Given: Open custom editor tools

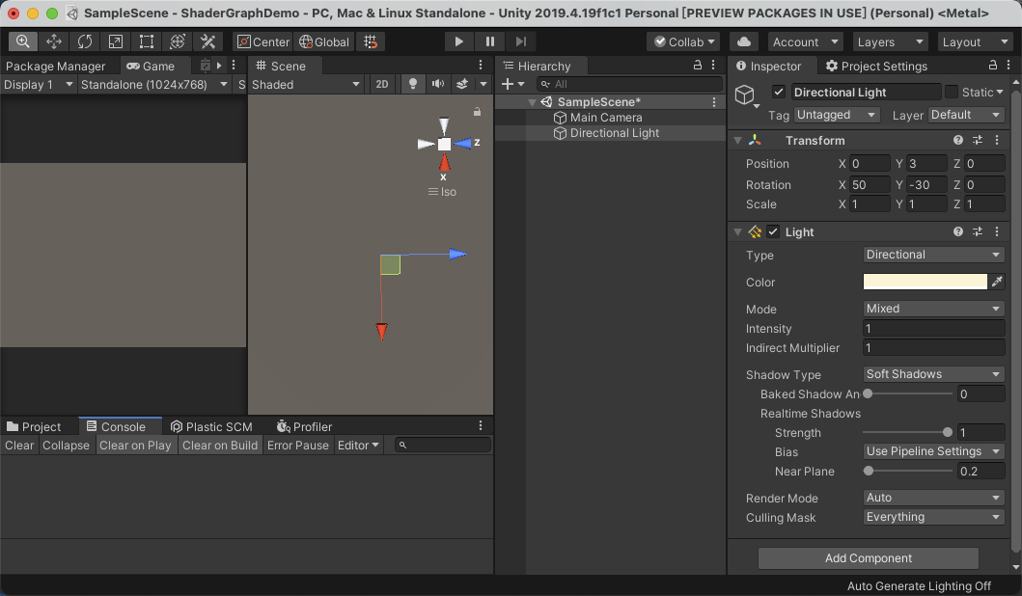Looking at the screenshot, I should coord(207,41).
